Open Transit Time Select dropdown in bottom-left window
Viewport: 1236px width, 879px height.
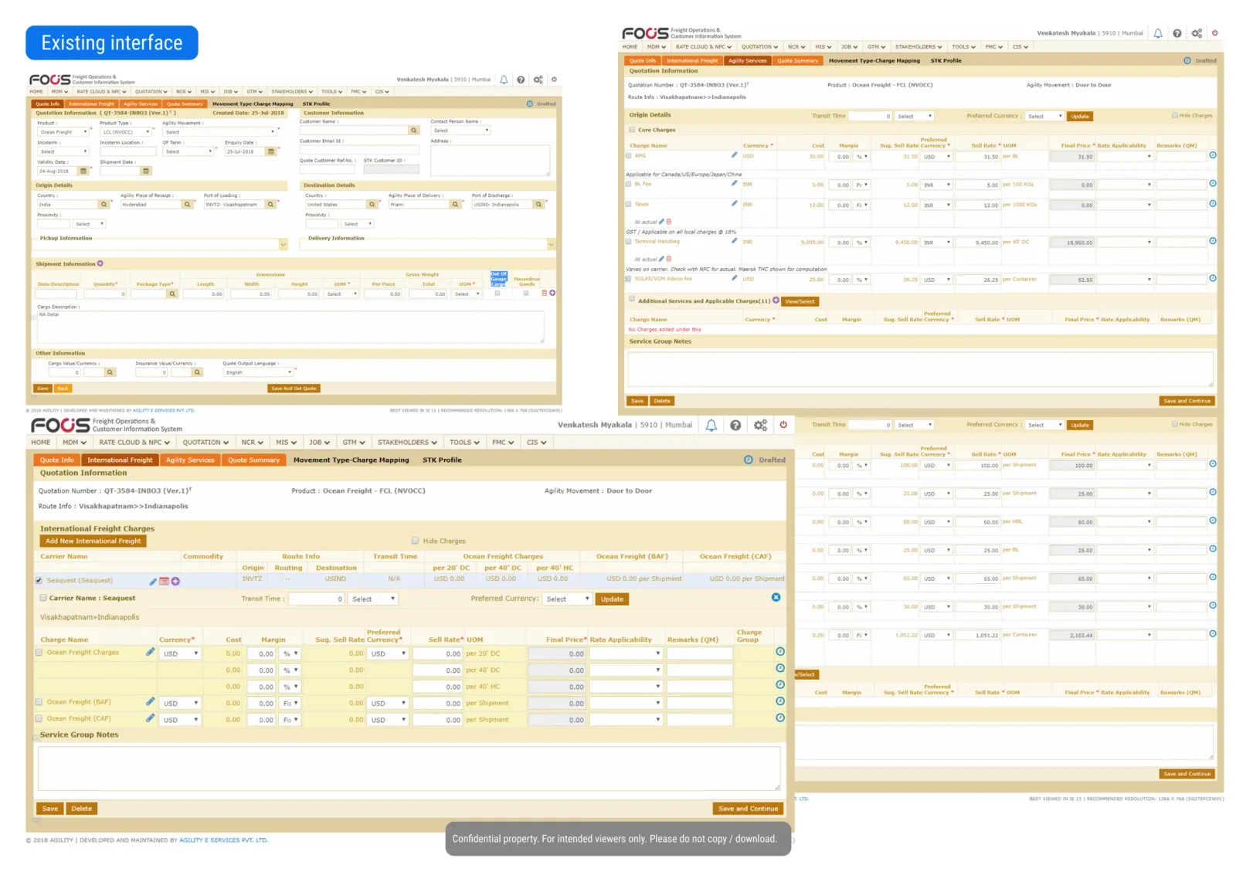click(x=373, y=599)
